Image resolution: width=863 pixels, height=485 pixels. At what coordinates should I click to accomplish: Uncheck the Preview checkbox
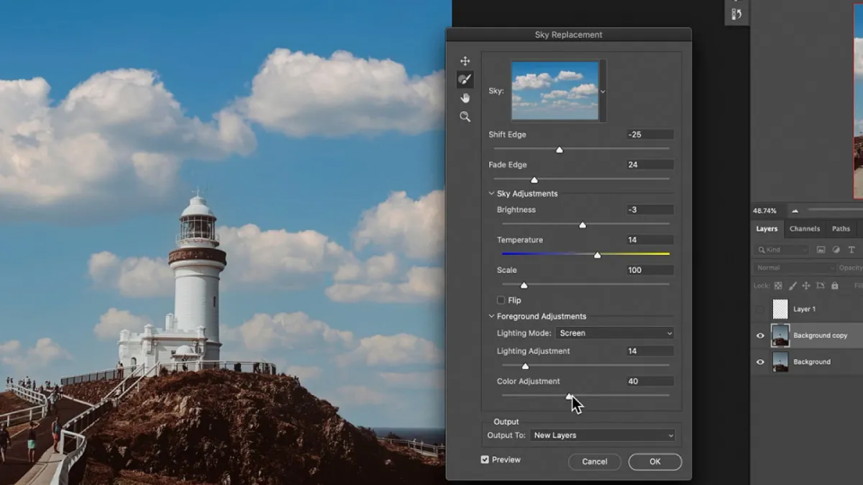(485, 460)
